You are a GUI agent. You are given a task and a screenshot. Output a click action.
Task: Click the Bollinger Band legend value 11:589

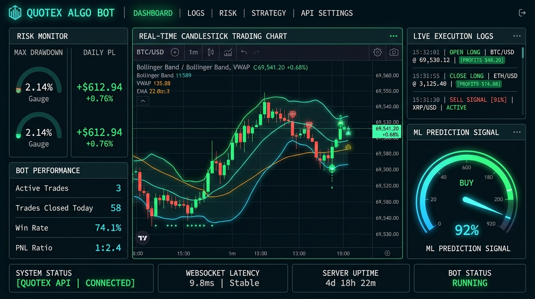184,76
